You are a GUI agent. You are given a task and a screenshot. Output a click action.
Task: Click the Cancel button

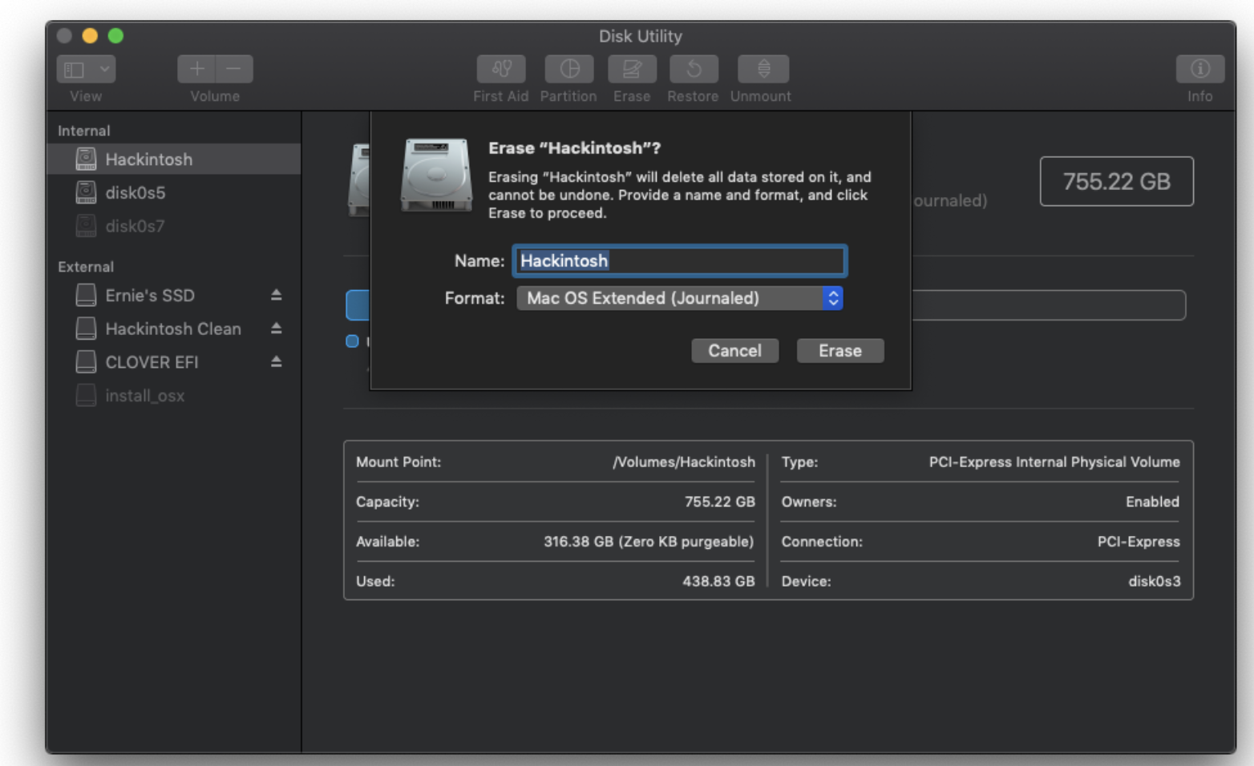[735, 351]
